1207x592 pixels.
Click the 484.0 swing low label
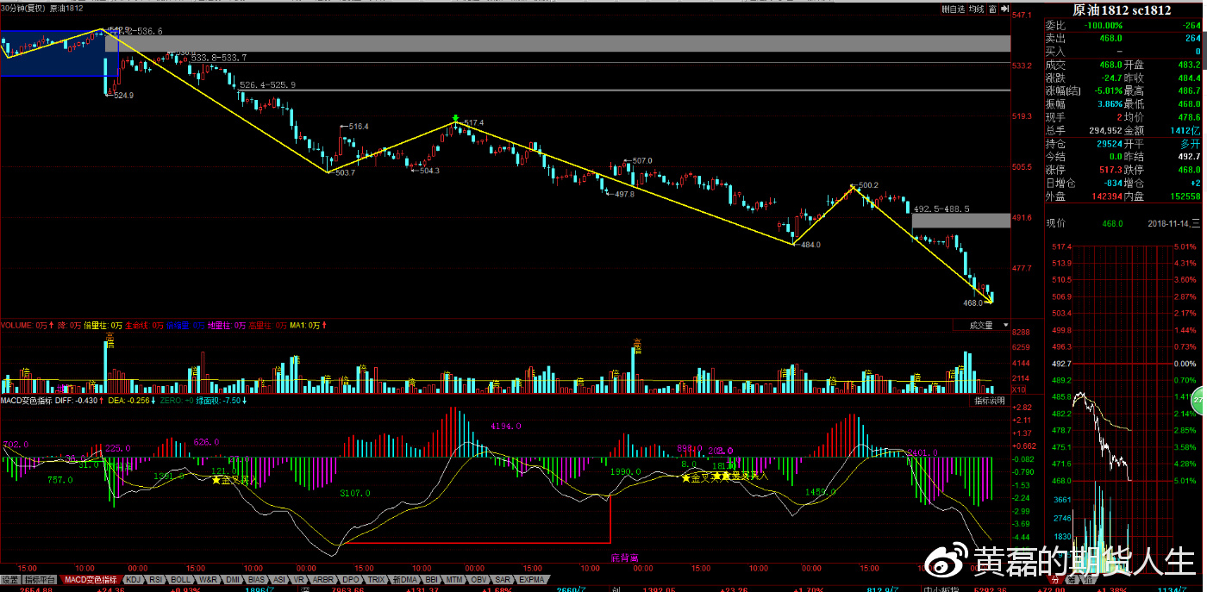810,245
